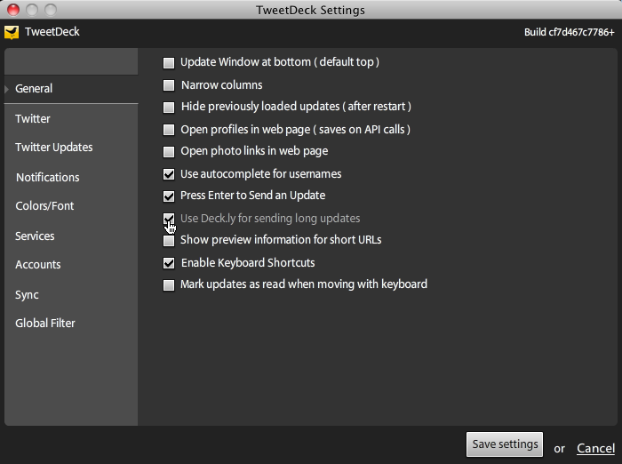
Task: Select the Notifications settings tab
Action: click(48, 178)
